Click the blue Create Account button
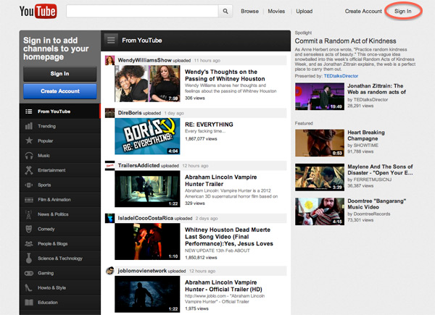 pos(60,91)
